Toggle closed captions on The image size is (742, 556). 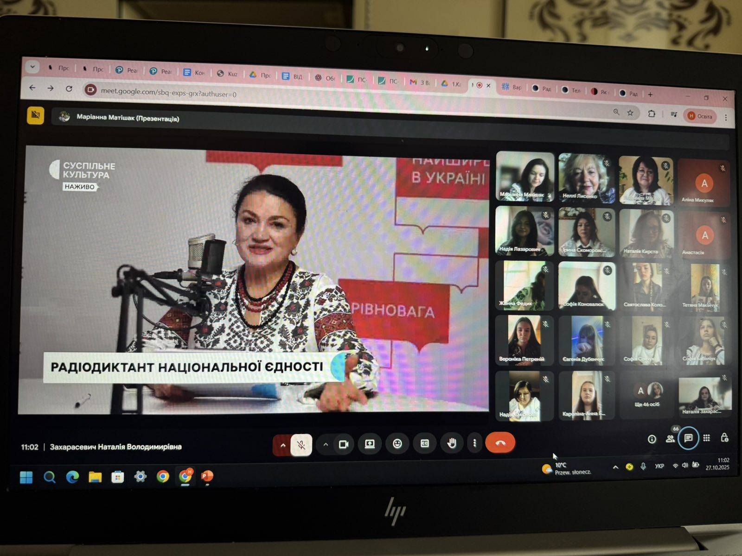(x=424, y=443)
